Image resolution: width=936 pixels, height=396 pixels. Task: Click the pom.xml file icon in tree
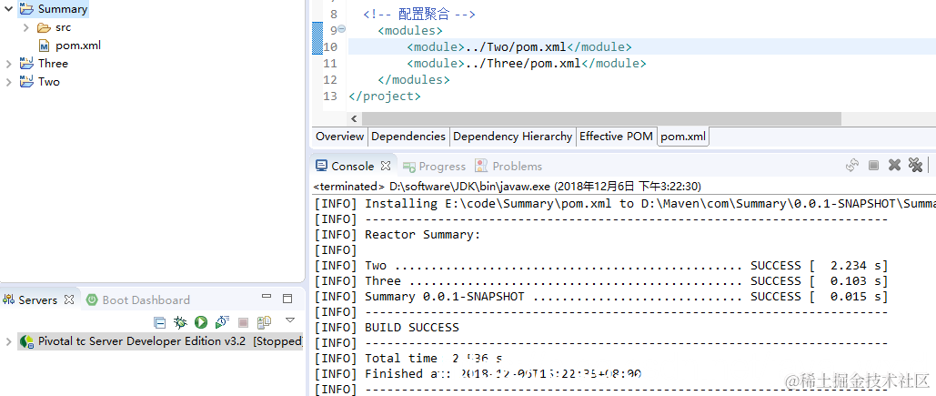coord(45,46)
